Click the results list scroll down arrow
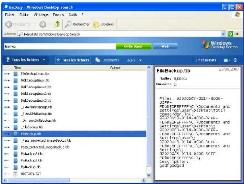 click(149, 175)
